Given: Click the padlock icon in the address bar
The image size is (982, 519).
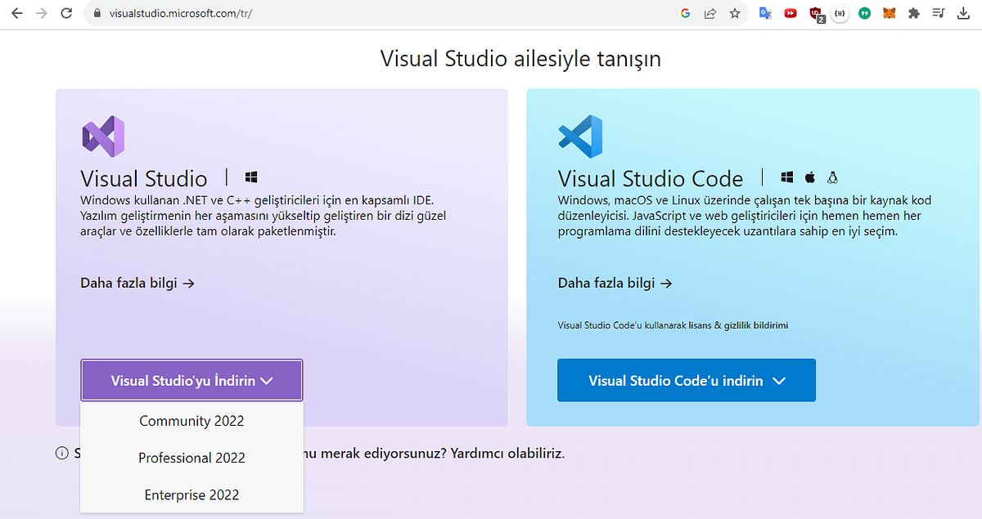Looking at the screenshot, I should (97, 13).
